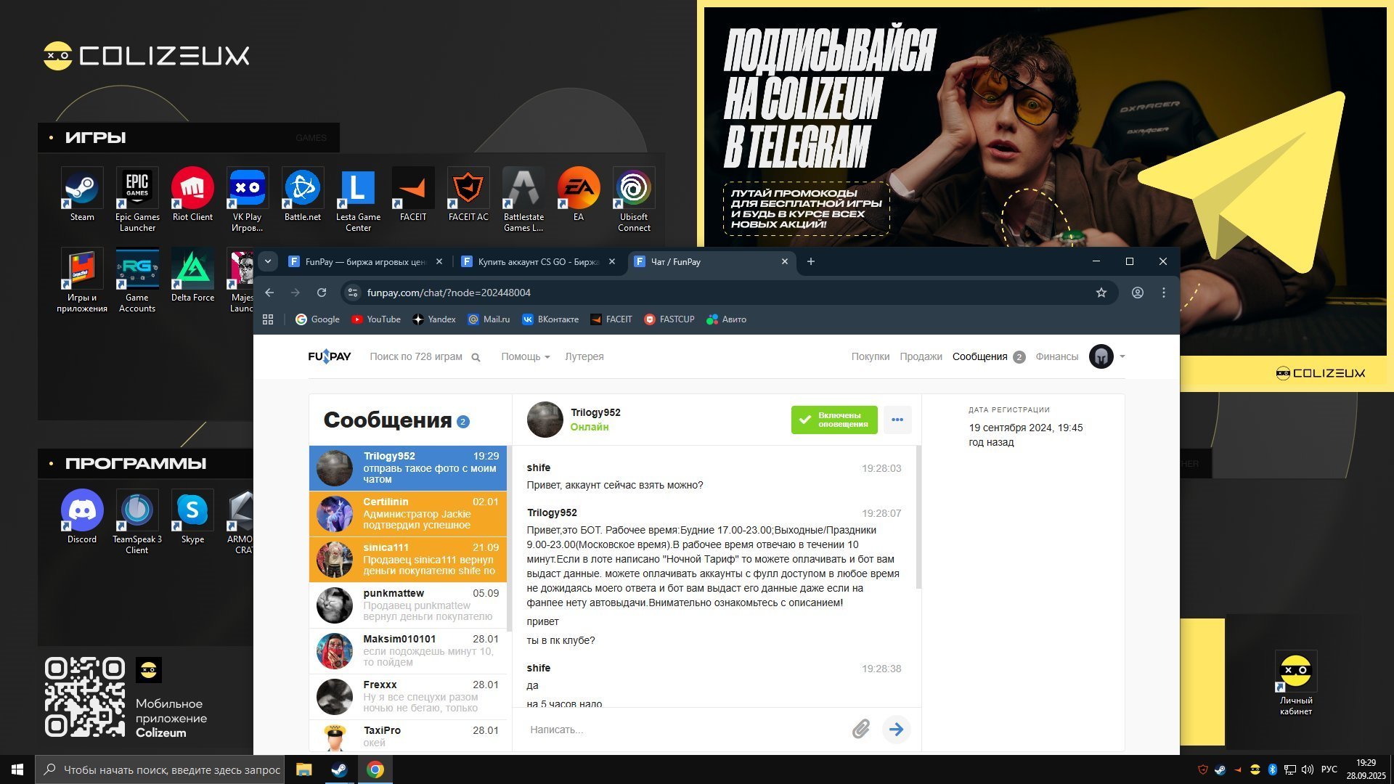Open the Личный кабинет desktop shortcut
The height and width of the screenshot is (784, 1394).
tap(1296, 682)
